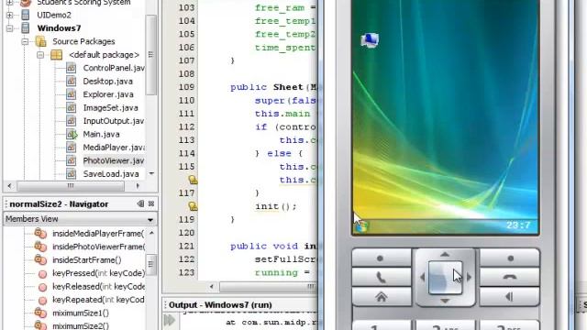Click the Source Packages folder icon
The height and width of the screenshot is (330, 587).
(40, 41)
